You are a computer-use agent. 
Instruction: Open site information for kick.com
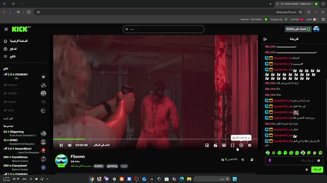coord(300,12)
